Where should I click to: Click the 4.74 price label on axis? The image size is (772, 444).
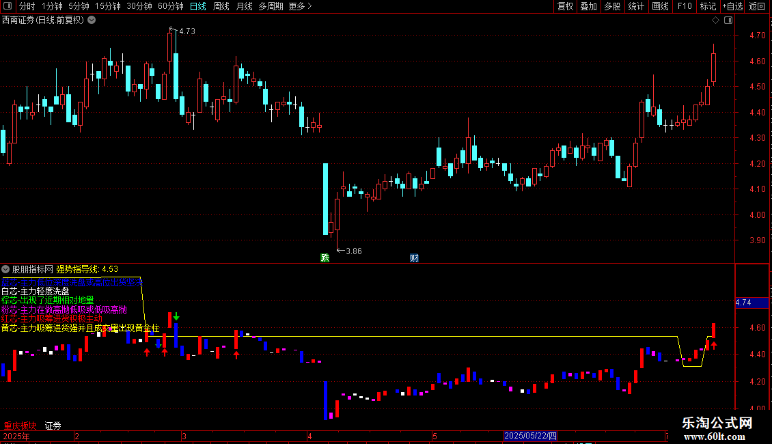click(x=752, y=303)
